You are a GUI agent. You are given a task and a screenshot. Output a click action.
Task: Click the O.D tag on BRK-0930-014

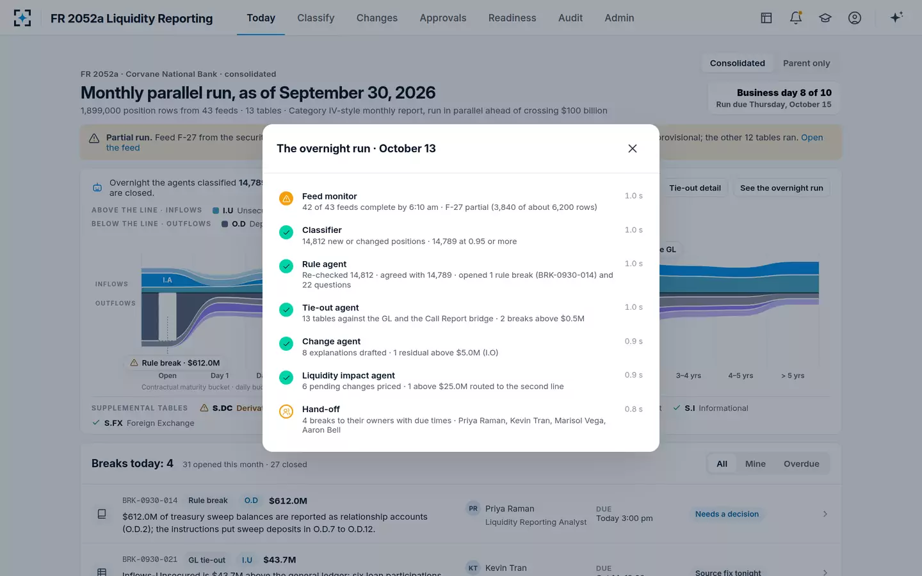(251, 500)
